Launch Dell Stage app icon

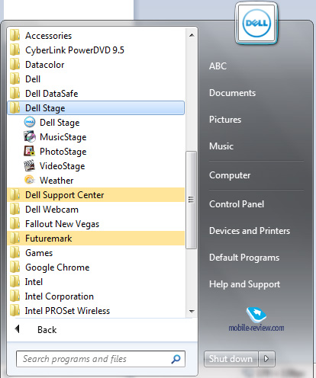coord(30,122)
